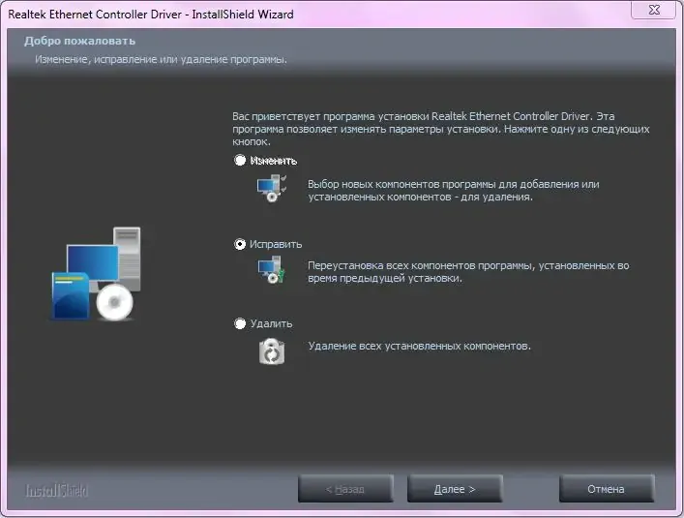Screen dimensions: 684x518
Task: Click the large computer and disc setup image
Action: click(96, 274)
